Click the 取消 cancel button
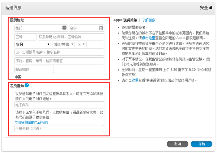Screen dimensions: 217x153 coord(178,144)
